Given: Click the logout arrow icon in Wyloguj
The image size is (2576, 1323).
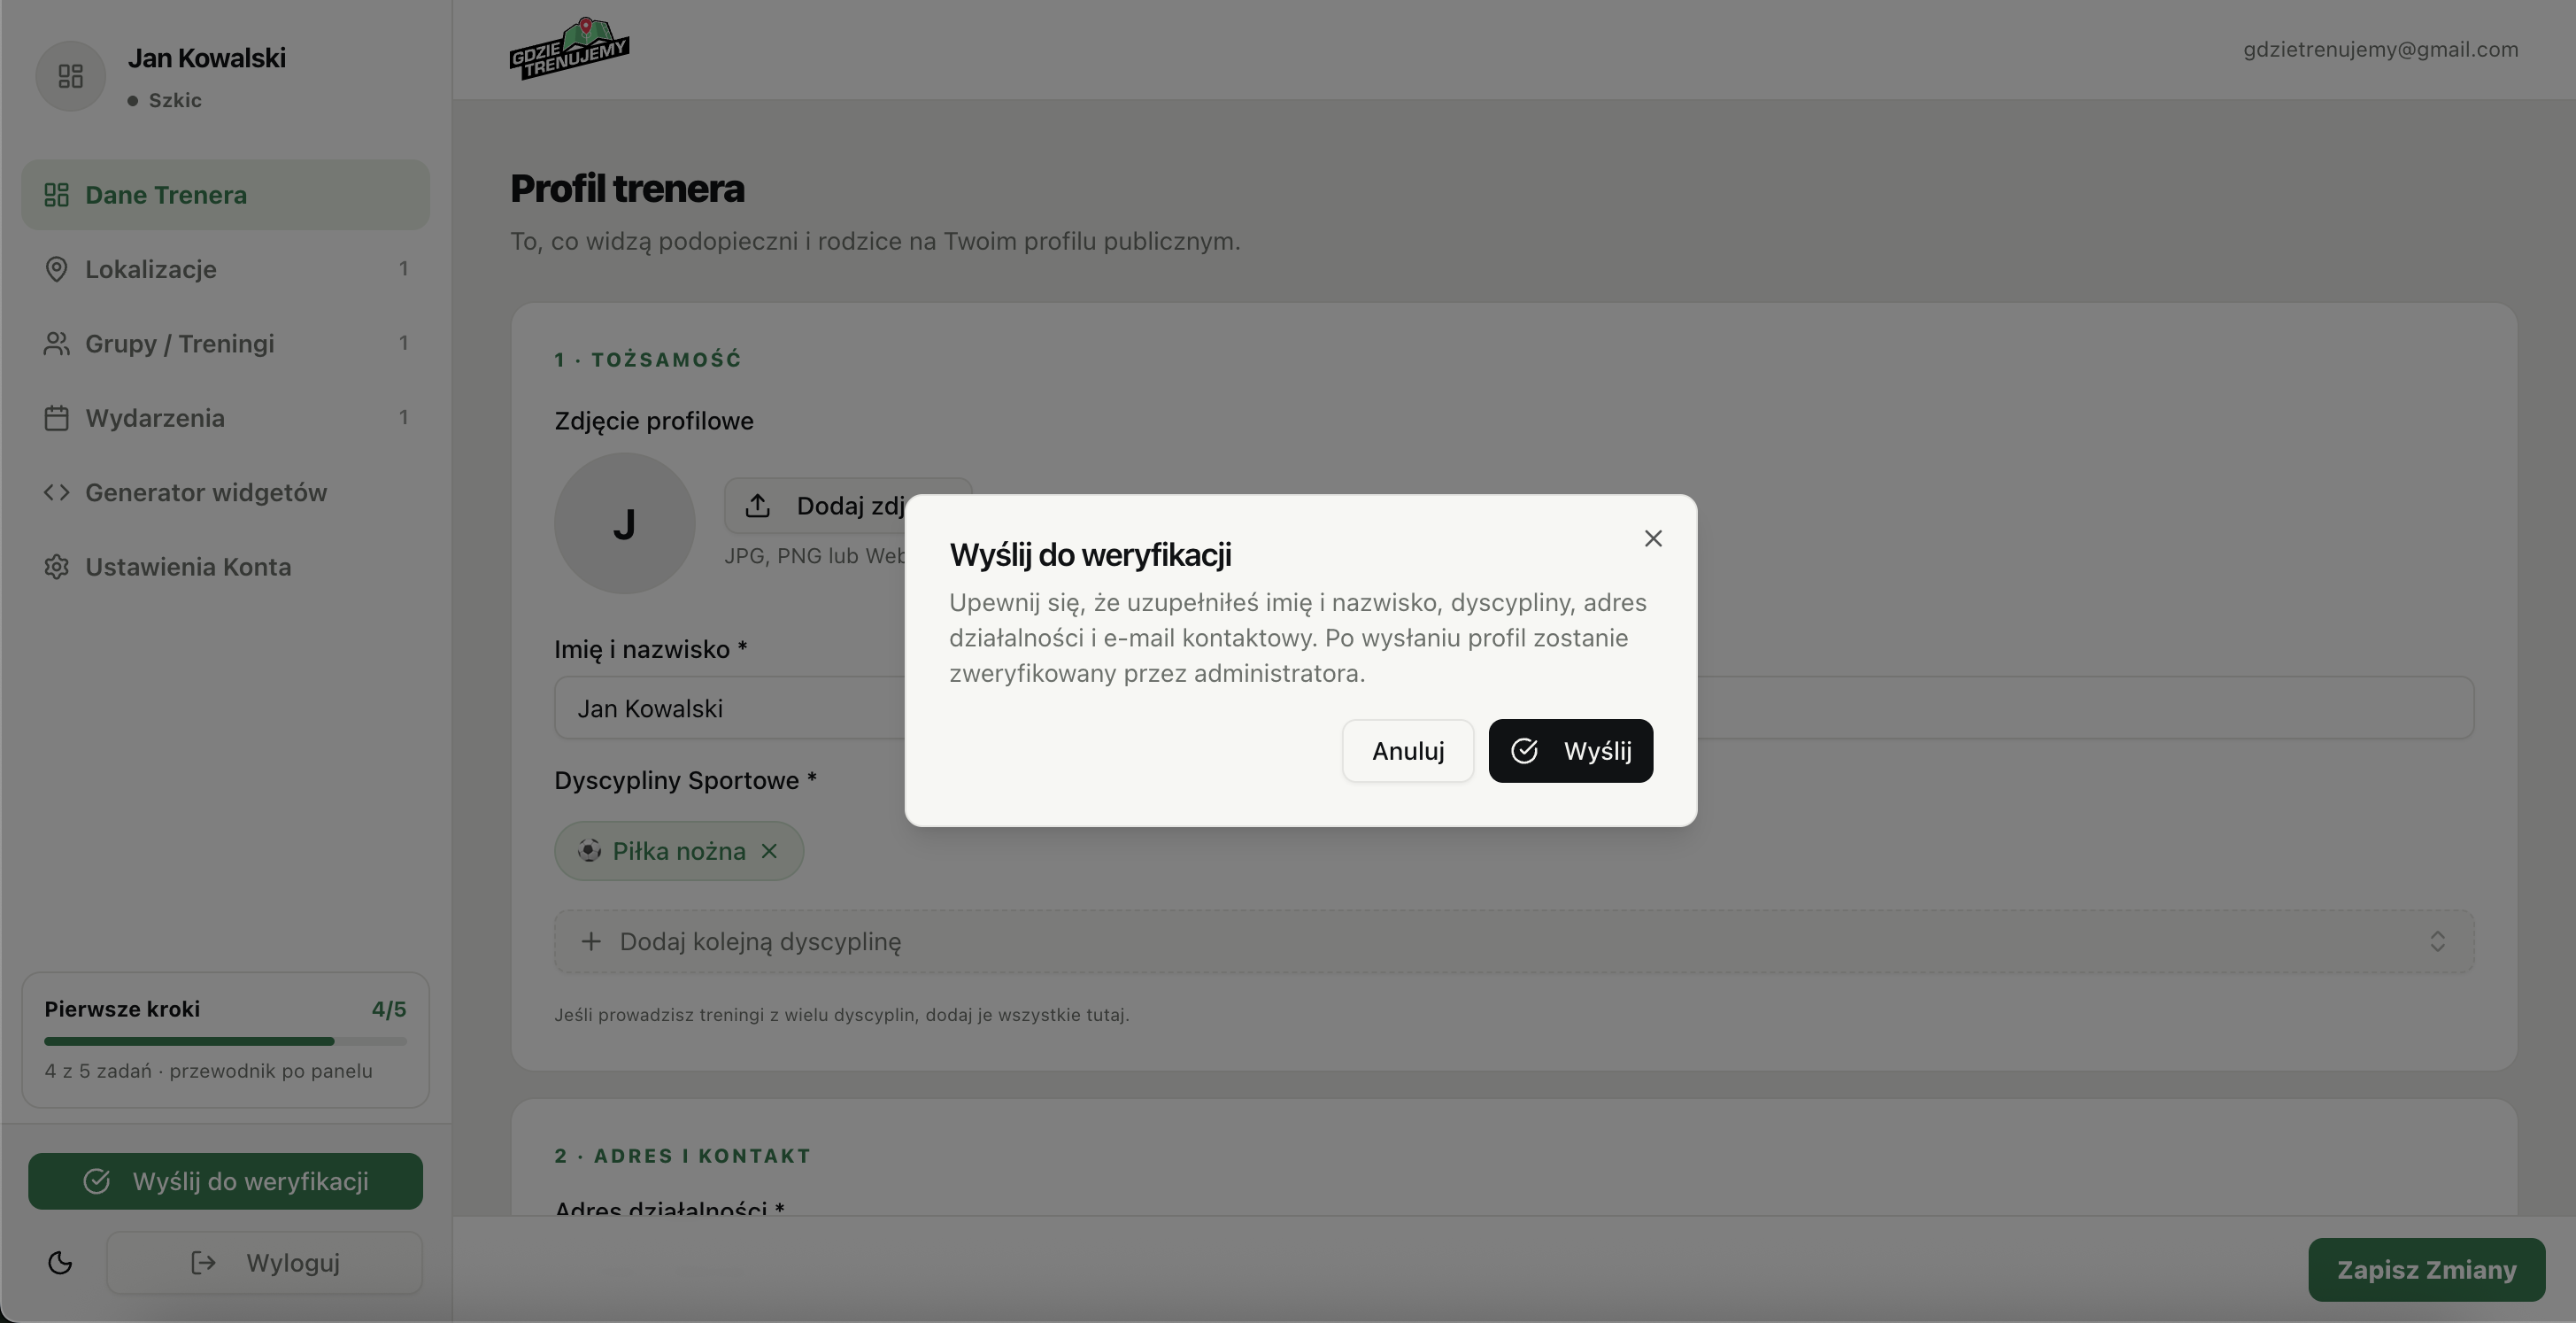Looking at the screenshot, I should [x=203, y=1263].
